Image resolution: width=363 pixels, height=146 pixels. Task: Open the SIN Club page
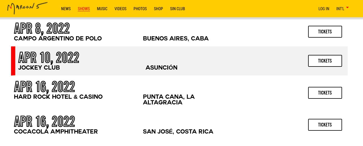pyautogui.click(x=177, y=9)
